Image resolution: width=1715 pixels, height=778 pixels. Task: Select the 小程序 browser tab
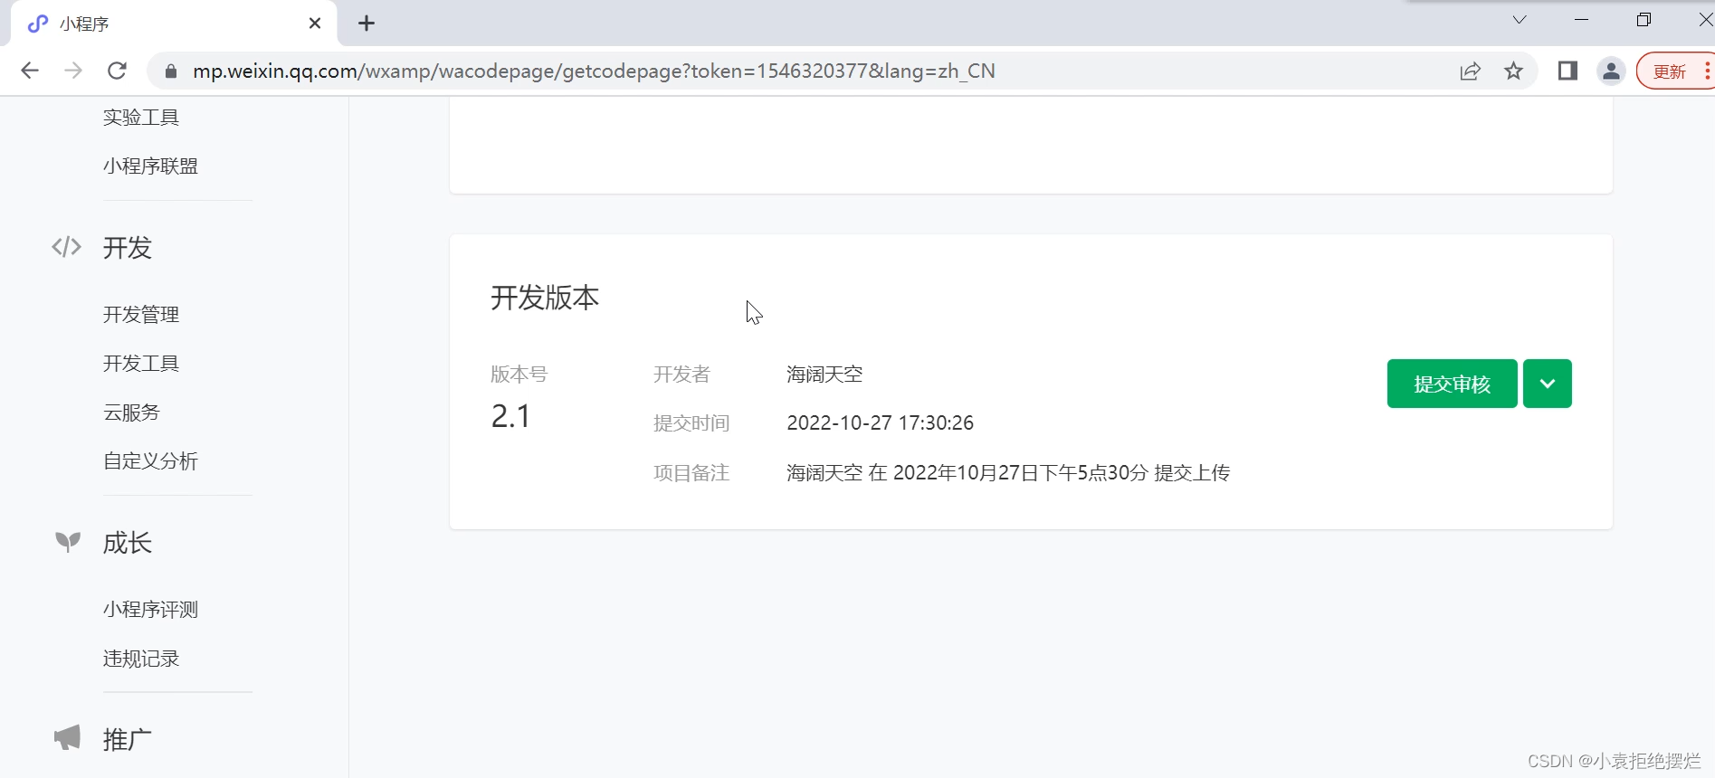pyautogui.click(x=174, y=24)
